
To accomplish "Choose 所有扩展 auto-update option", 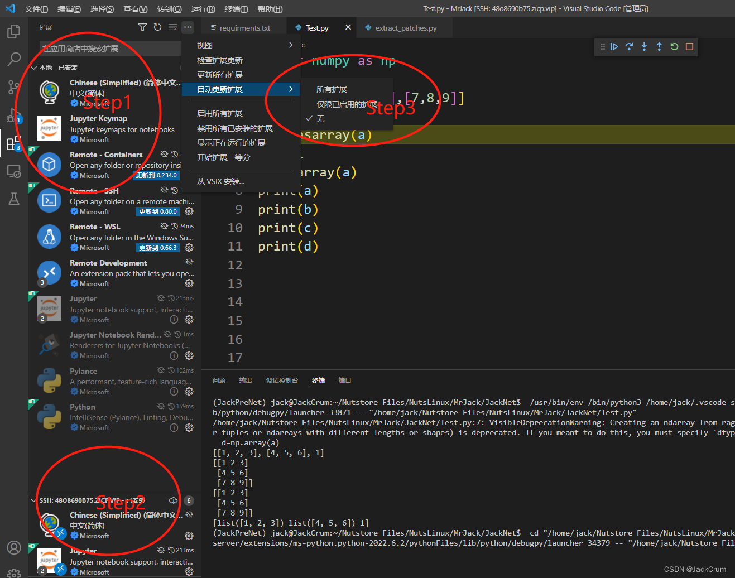I will (x=332, y=89).
